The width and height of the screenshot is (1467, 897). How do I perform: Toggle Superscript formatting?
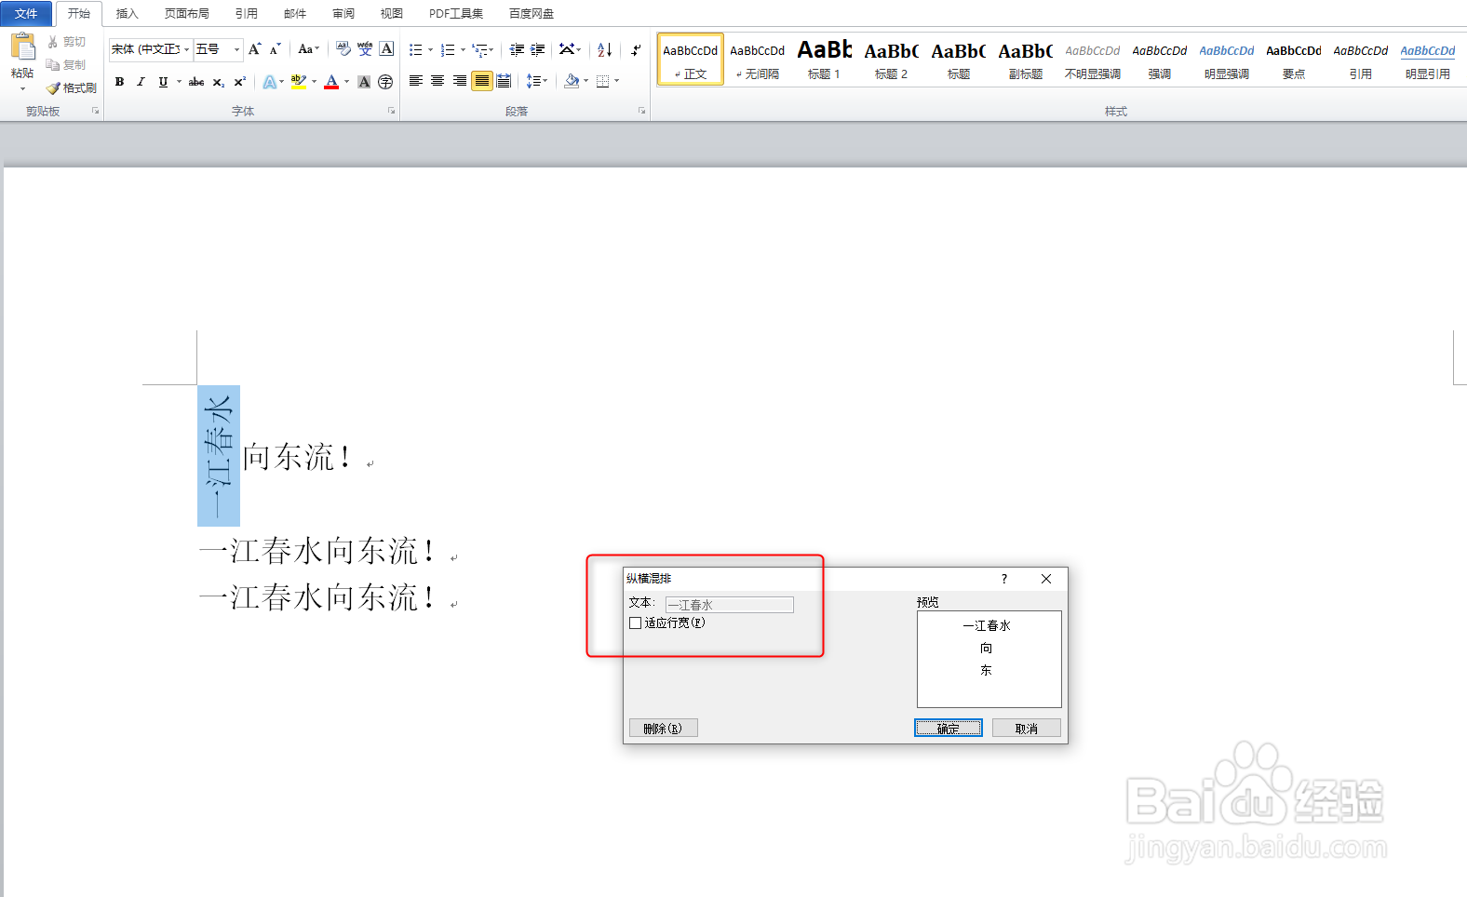(239, 82)
